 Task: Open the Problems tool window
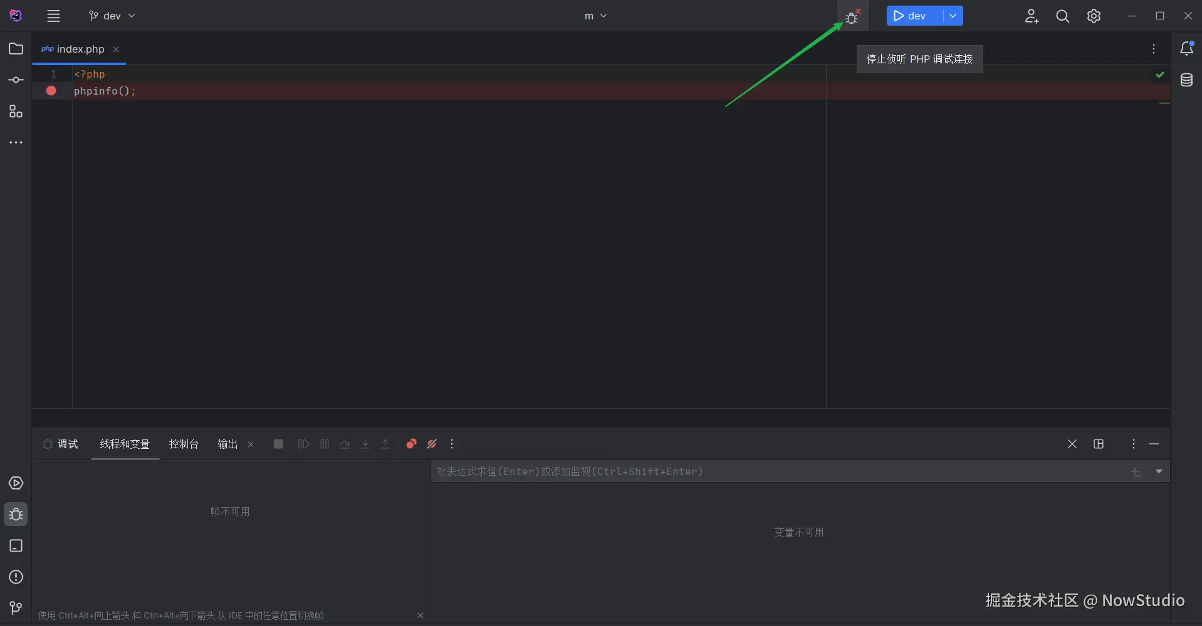(16, 577)
